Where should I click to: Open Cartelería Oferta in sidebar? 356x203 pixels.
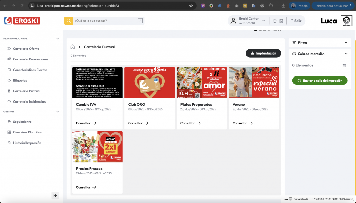[26, 49]
